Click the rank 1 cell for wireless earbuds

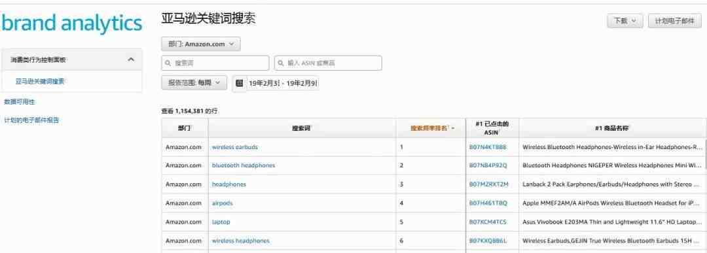pyautogui.click(x=431, y=147)
